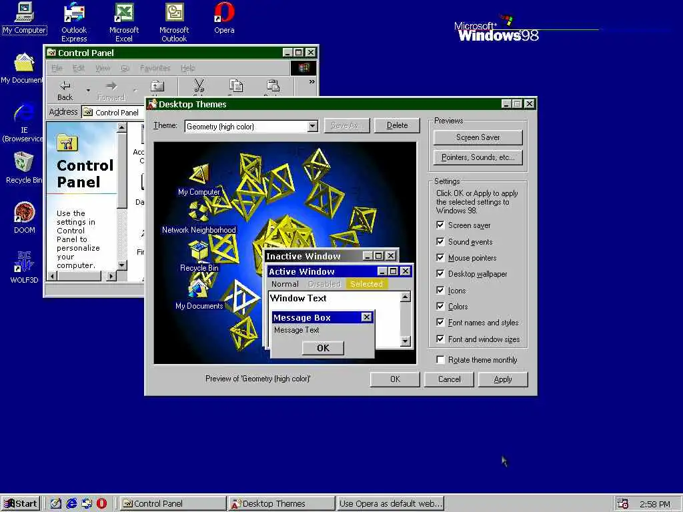Open the View menu in Control Panel
683x512 pixels.
coord(102,68)
